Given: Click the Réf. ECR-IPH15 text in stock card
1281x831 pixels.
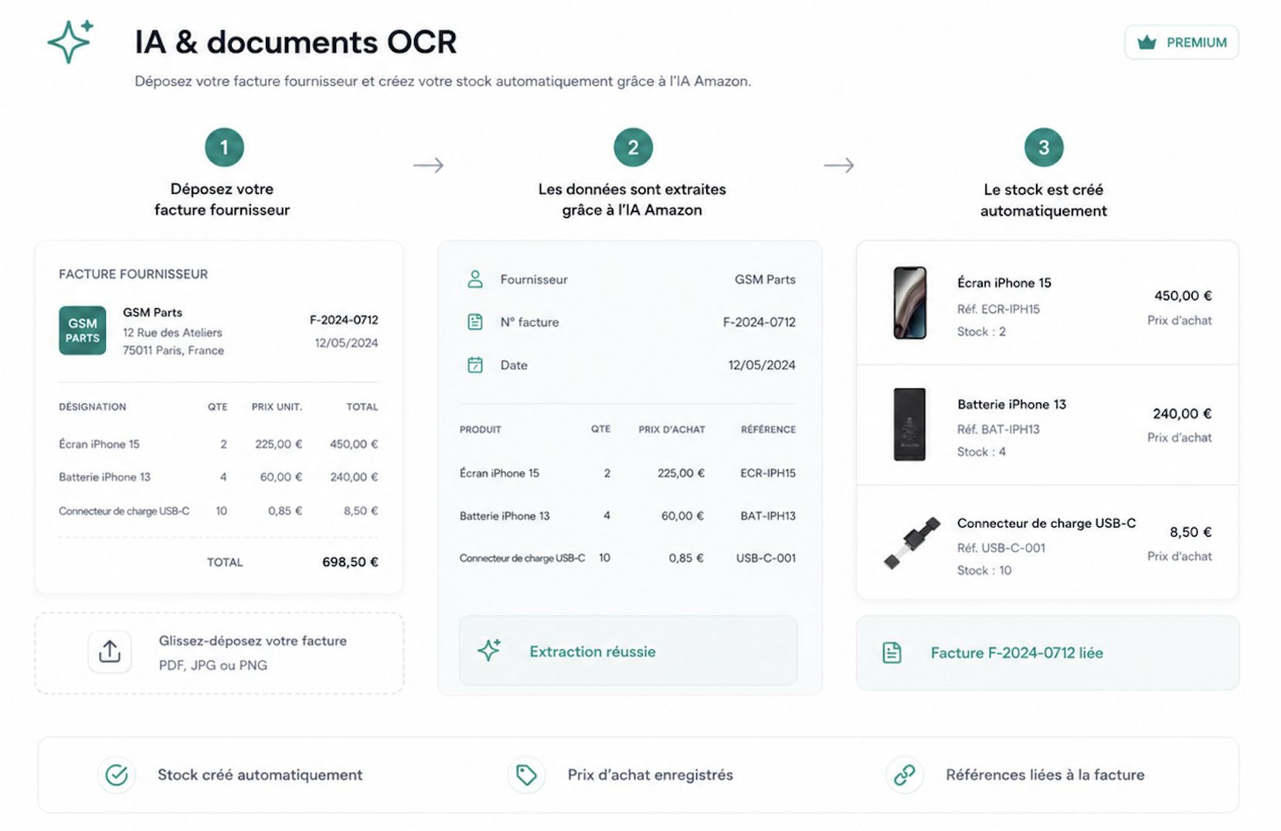Looking at the screenshot, I should tap(998, 309).
